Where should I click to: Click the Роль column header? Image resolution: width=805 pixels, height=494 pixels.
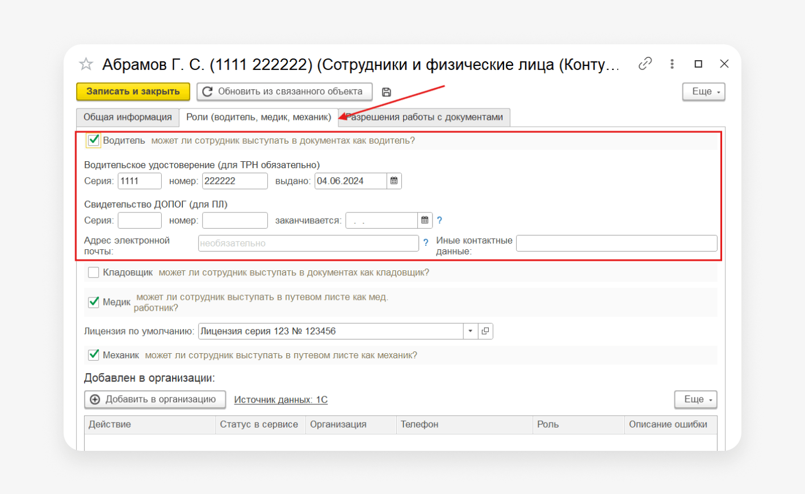tap(578, 425)
